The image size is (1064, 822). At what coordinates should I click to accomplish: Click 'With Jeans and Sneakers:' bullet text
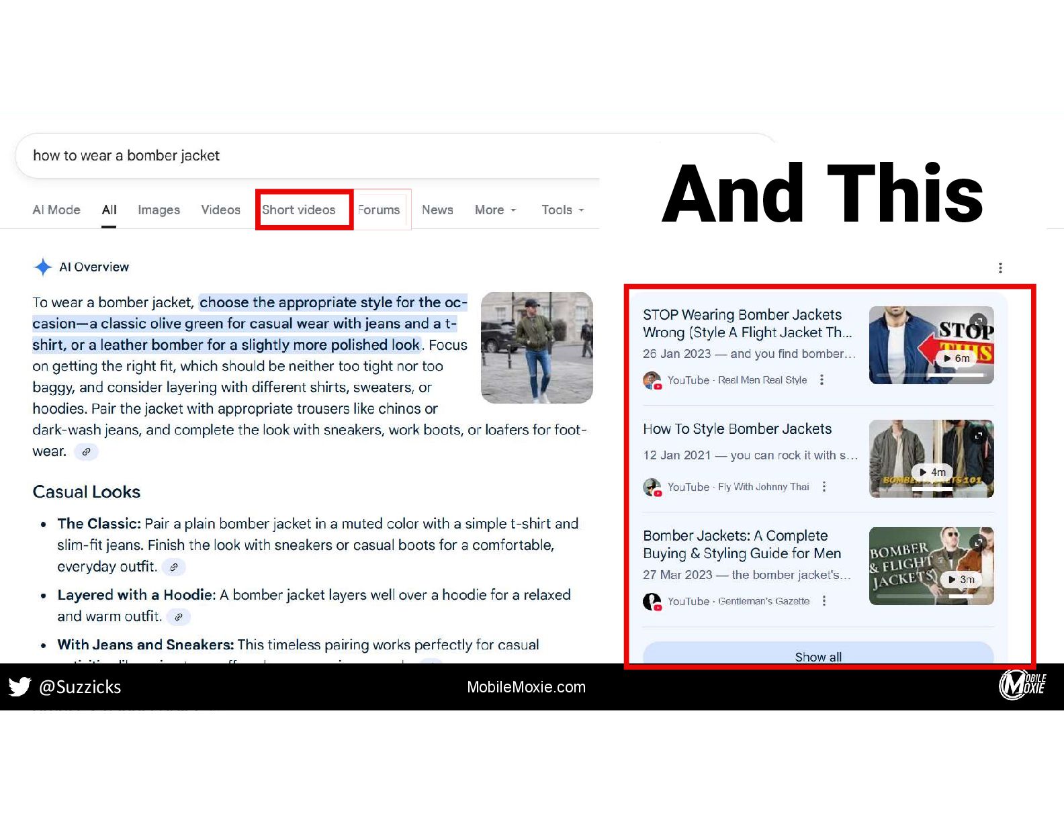146,645
